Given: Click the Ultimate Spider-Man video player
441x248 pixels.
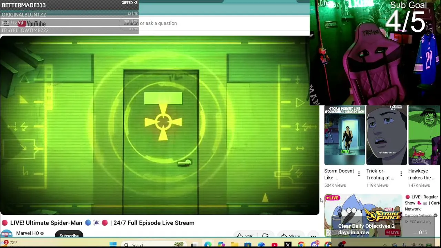Looking at the screenshot, I should point(160,125).
